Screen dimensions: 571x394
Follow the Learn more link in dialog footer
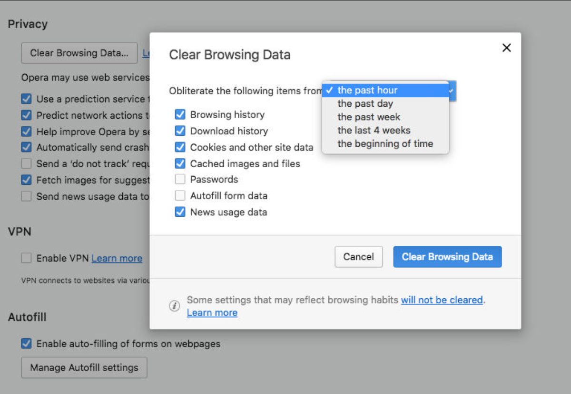(x=212, y=313)
